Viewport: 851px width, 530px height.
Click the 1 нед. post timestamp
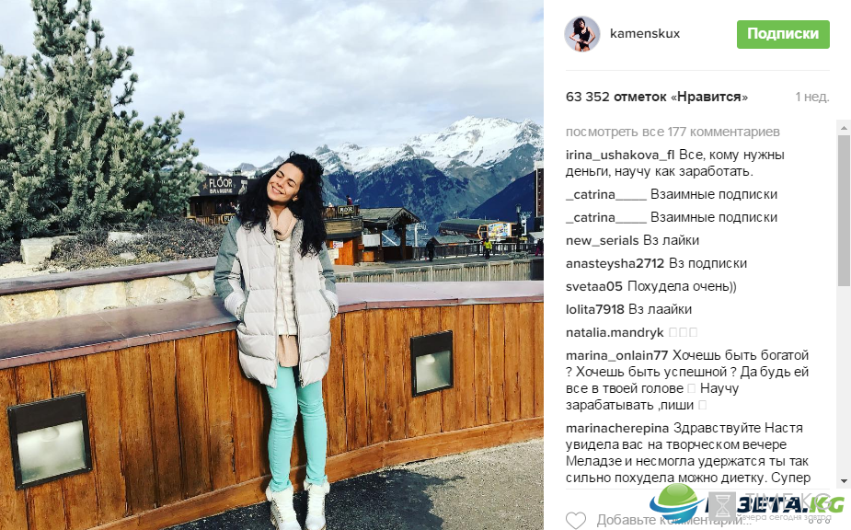tap(812, 97)
